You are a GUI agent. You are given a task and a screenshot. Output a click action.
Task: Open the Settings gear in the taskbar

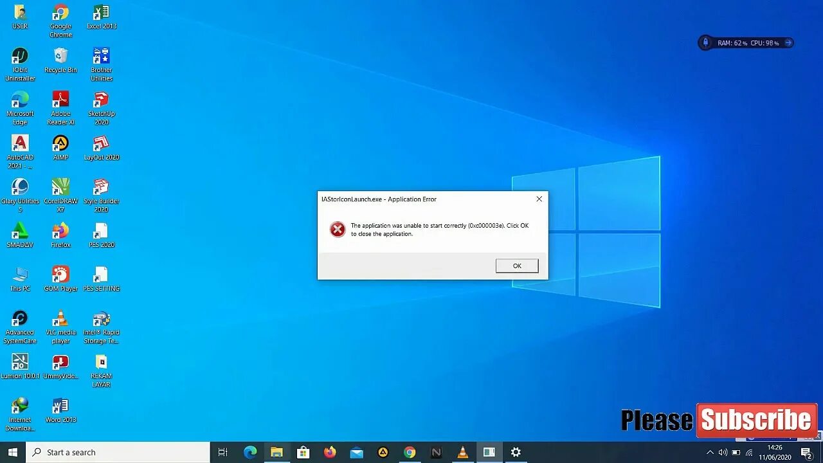(x=516, y=452)
